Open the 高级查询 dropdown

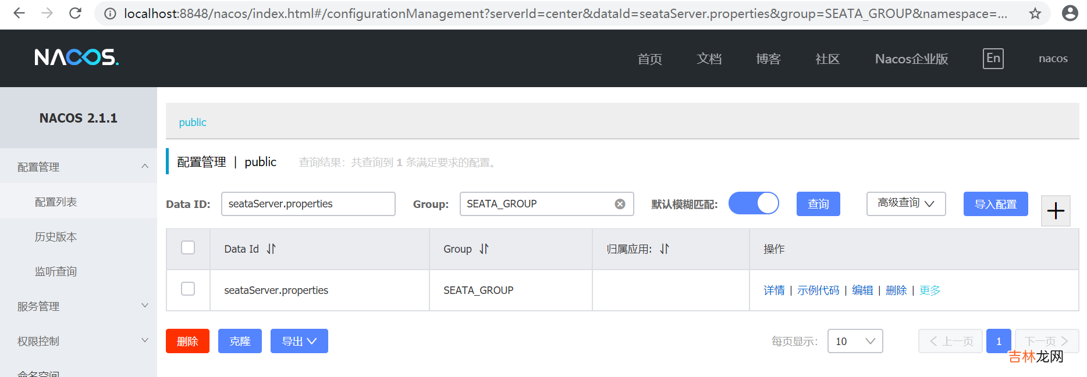click(x=905, y=203)
